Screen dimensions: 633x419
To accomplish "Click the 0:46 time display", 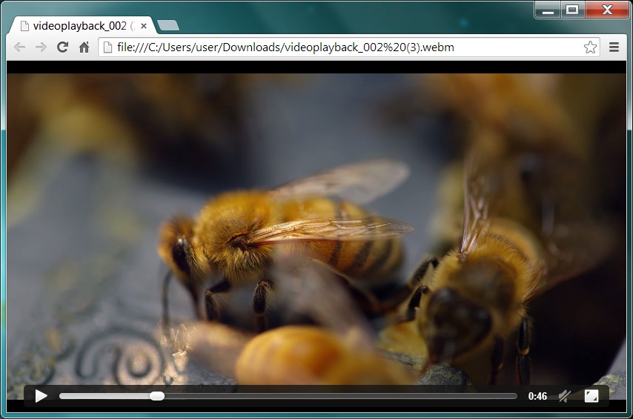I will [537, 396].
